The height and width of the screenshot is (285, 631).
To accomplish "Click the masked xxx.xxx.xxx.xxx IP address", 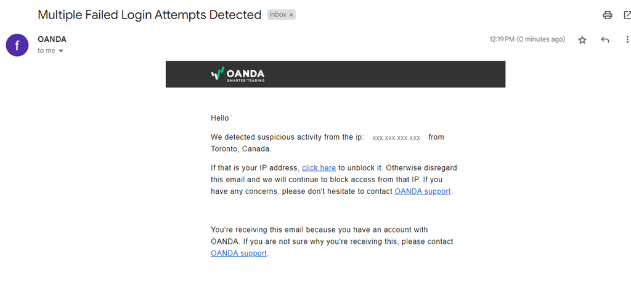I will [x=396, y=138].
